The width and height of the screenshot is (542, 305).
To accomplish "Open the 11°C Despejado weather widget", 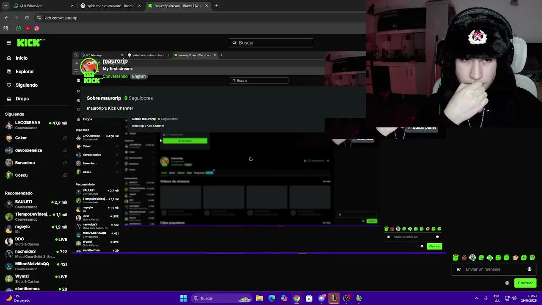I will pos(18,298).
